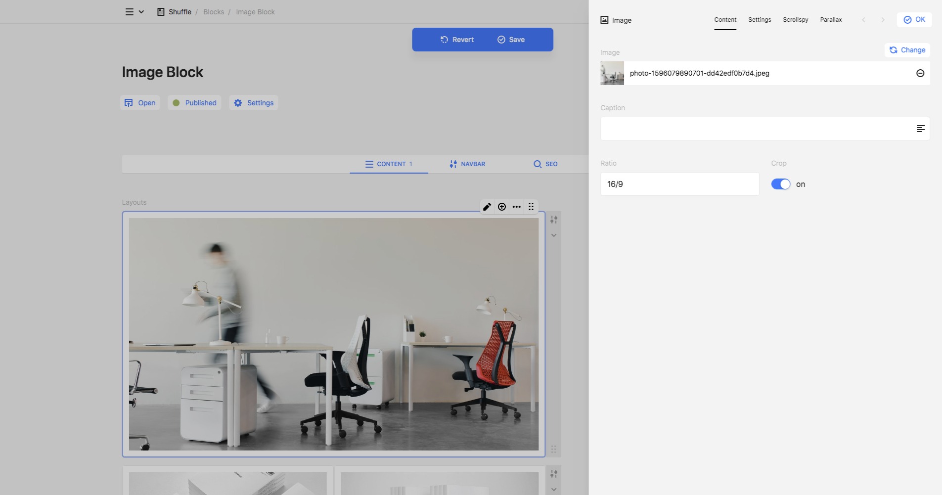This screenshot has height=495, width=942.
Task: Open the Parallax tab
Action: 831,20
